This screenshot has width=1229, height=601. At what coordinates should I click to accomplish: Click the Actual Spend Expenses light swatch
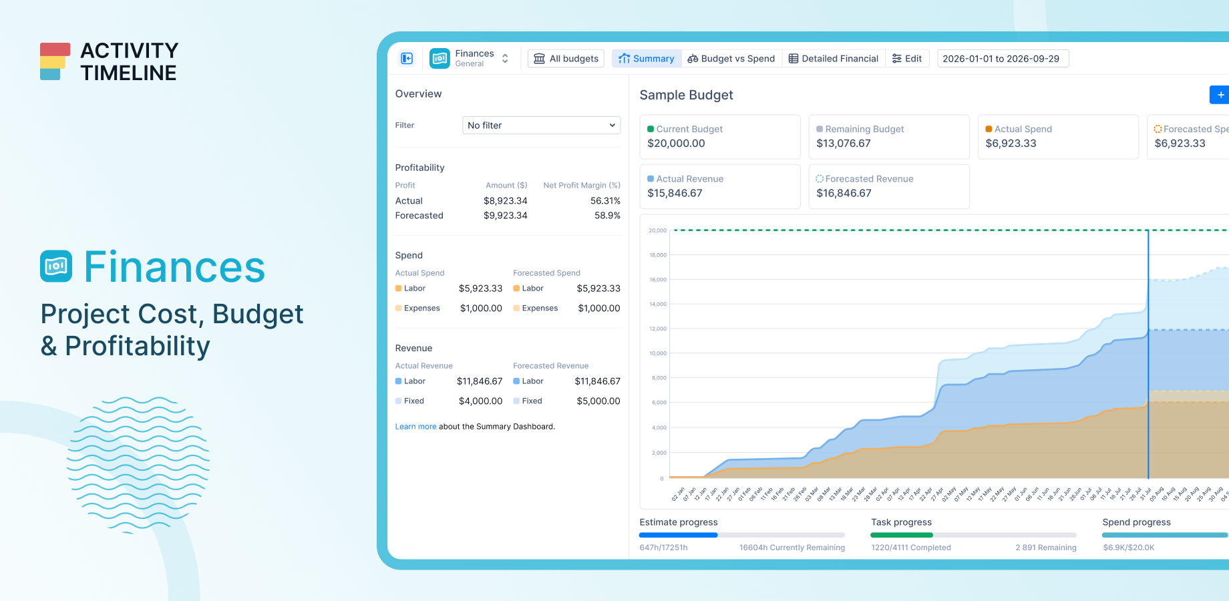[x=399, y=309]
